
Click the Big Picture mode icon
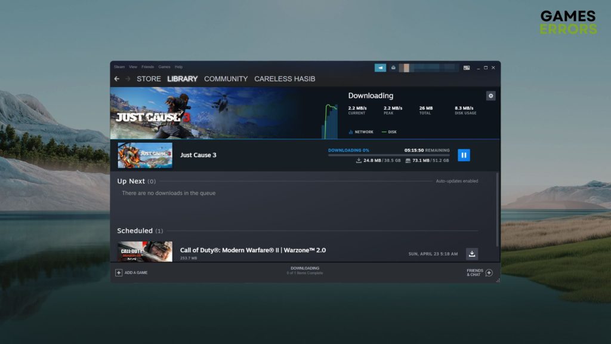click(467, 67)
